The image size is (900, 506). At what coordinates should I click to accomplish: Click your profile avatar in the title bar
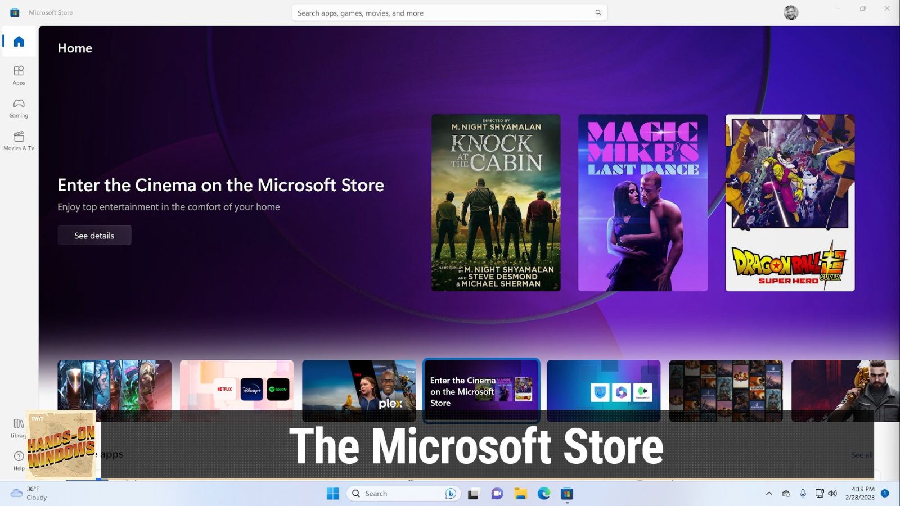(x=792, y=11)
